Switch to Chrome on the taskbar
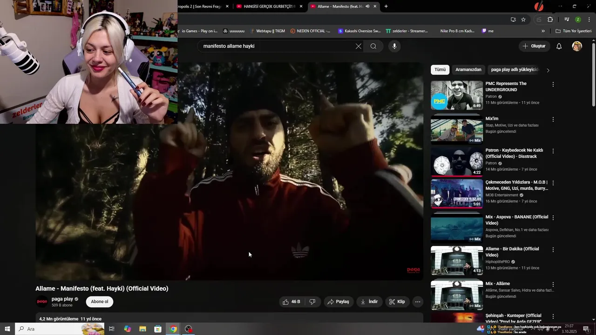This screenshot has height=335, width=596. pyautogui.click(x=173, y=329)
